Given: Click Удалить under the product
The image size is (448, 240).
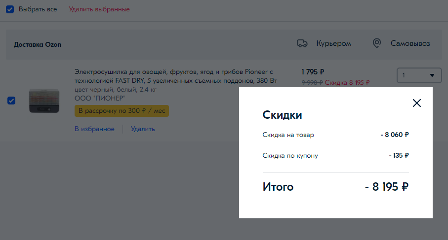Looking at the screenshot, I should 143,129.
